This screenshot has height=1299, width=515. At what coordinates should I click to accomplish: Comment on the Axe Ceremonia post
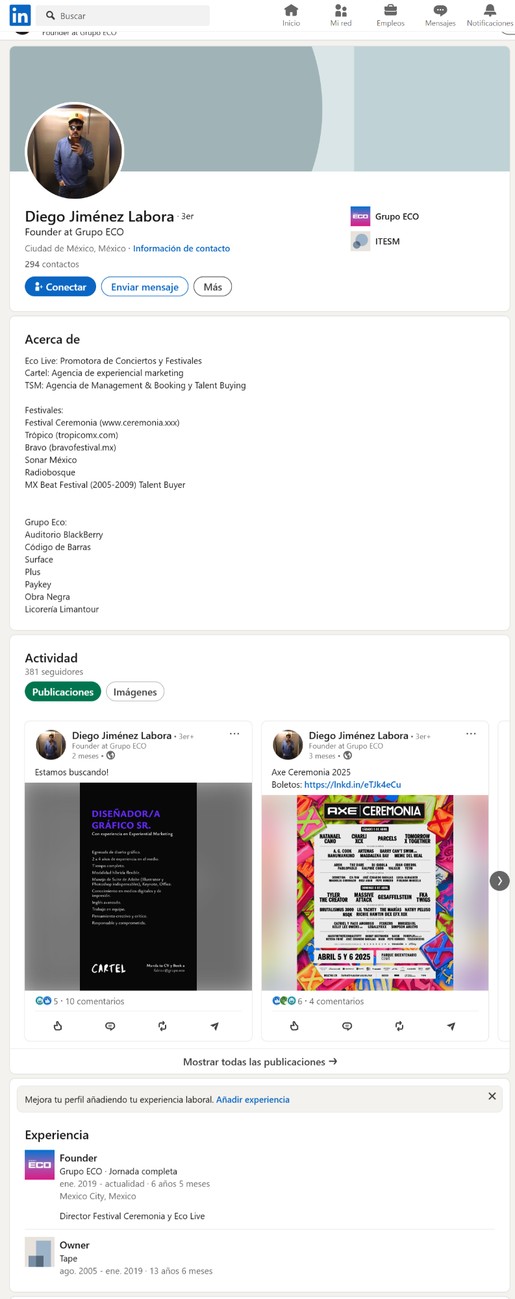[347, 1026]
